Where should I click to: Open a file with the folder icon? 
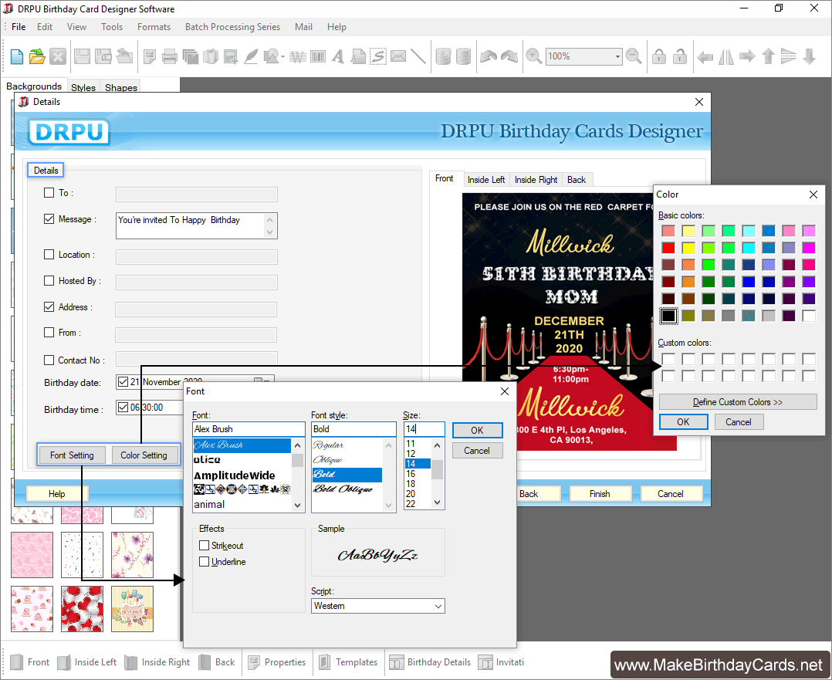pyautogui.click(x=37, y=56)
